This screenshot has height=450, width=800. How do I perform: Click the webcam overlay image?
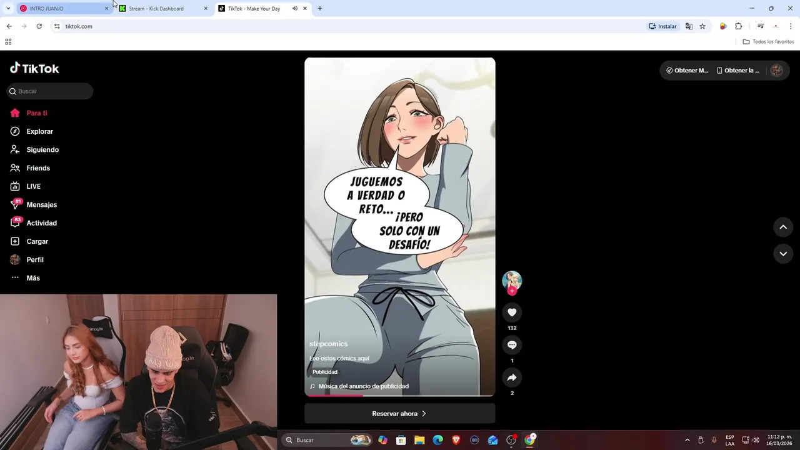click(138, 372)
